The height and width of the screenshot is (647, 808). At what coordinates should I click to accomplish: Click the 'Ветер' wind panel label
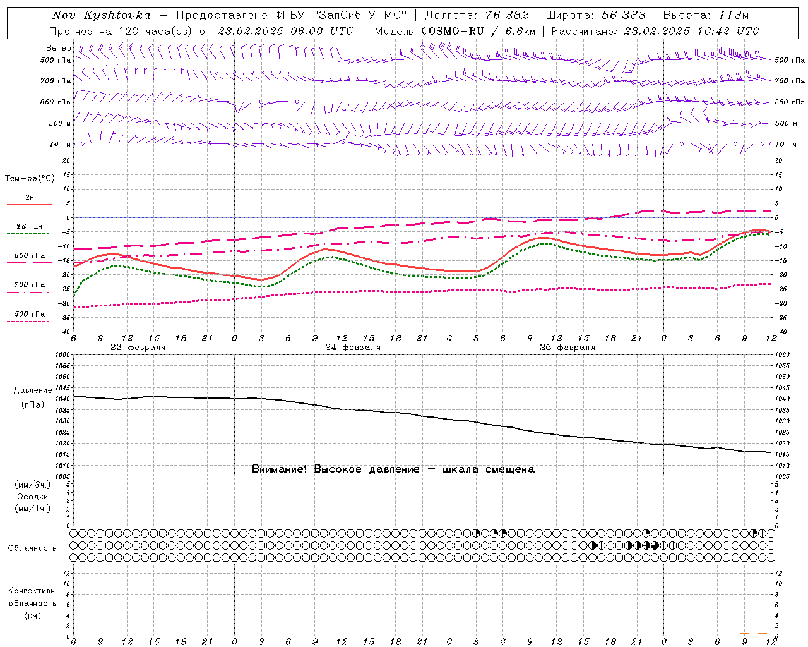pos(58,48)
